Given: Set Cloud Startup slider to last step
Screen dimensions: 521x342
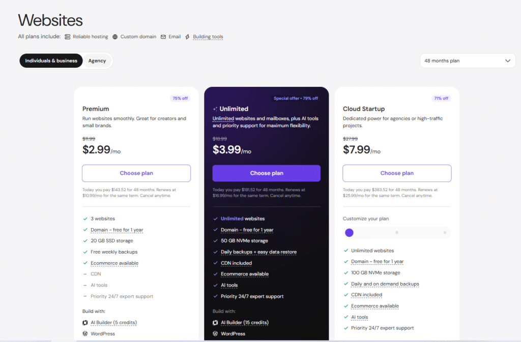Looking at the screenshot, I should (445, 233).
